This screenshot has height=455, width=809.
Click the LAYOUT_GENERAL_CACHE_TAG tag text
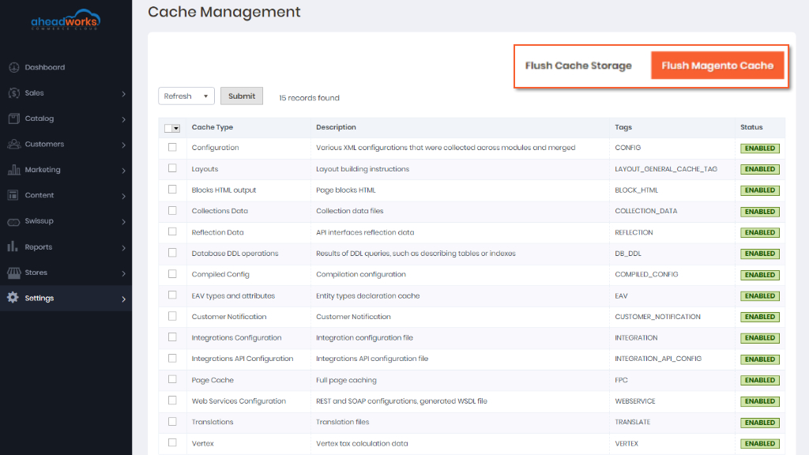tap(665, 169)
